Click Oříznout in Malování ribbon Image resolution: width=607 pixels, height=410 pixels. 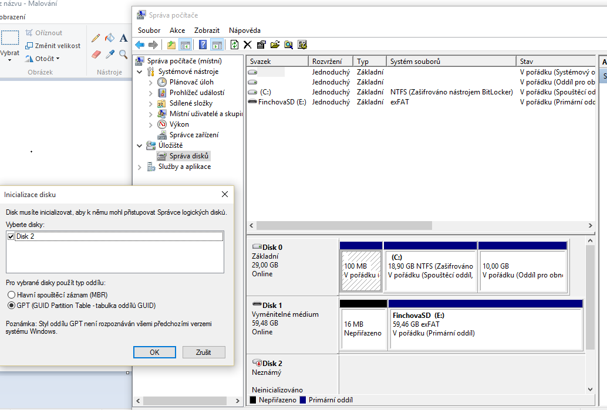click(44, 33)
